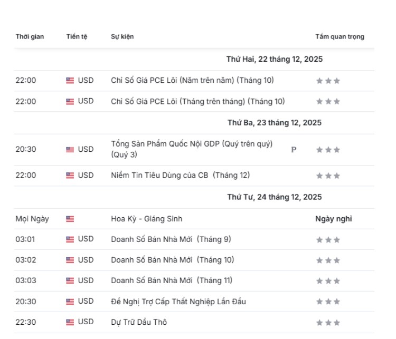The height and width of the screenshot is (339, 396).
Task: Open Doanh Số Bán Nhà Mới (Tháng 10) event
Action: point(172,260)
